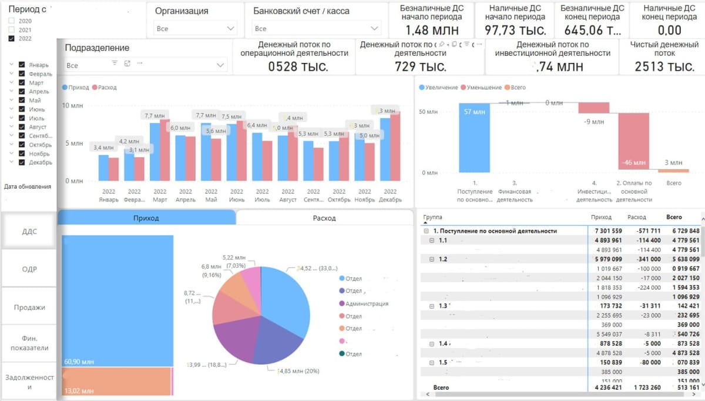Check the 2020 year checkbox
The image size is (705, 401).
pos(12,21)
